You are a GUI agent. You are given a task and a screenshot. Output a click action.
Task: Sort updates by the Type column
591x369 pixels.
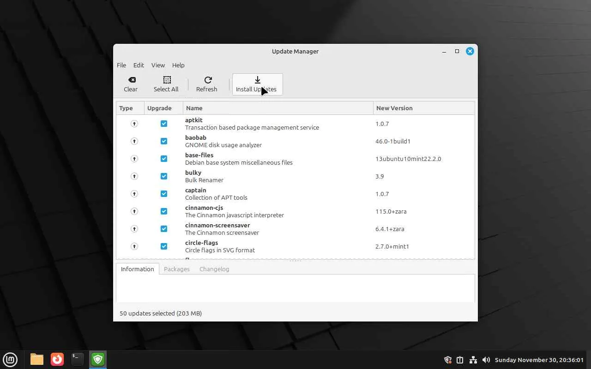(130, 108)
